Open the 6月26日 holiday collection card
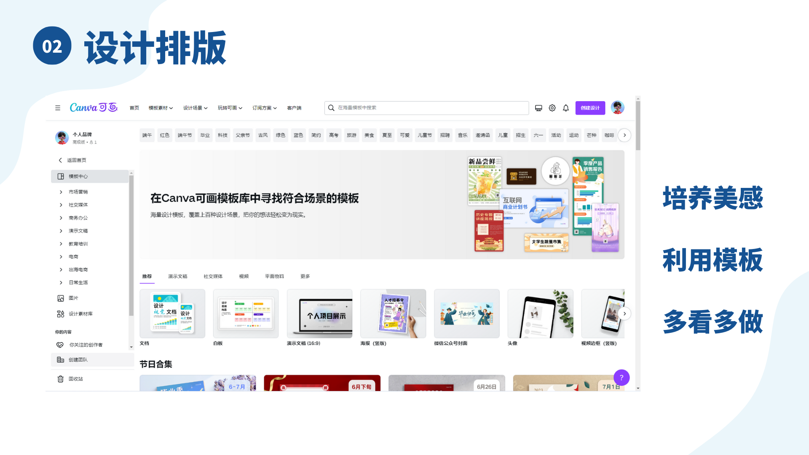This screenshot has height=455, width=809. click(447, 383)
